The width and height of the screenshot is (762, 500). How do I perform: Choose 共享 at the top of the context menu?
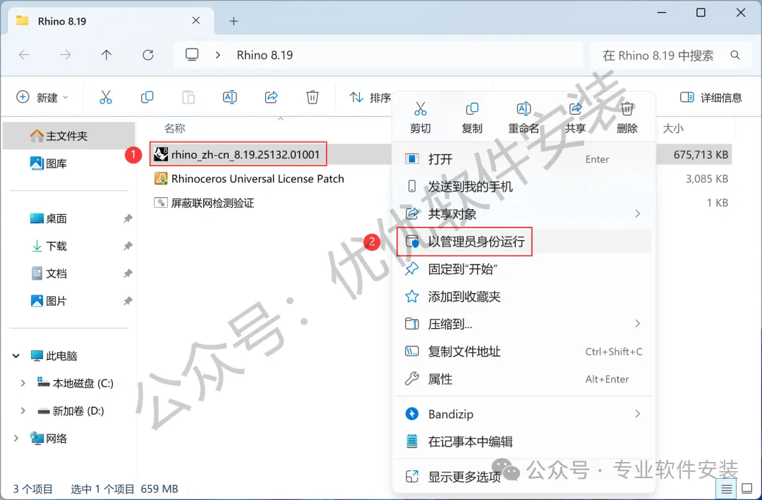point(576,118)
